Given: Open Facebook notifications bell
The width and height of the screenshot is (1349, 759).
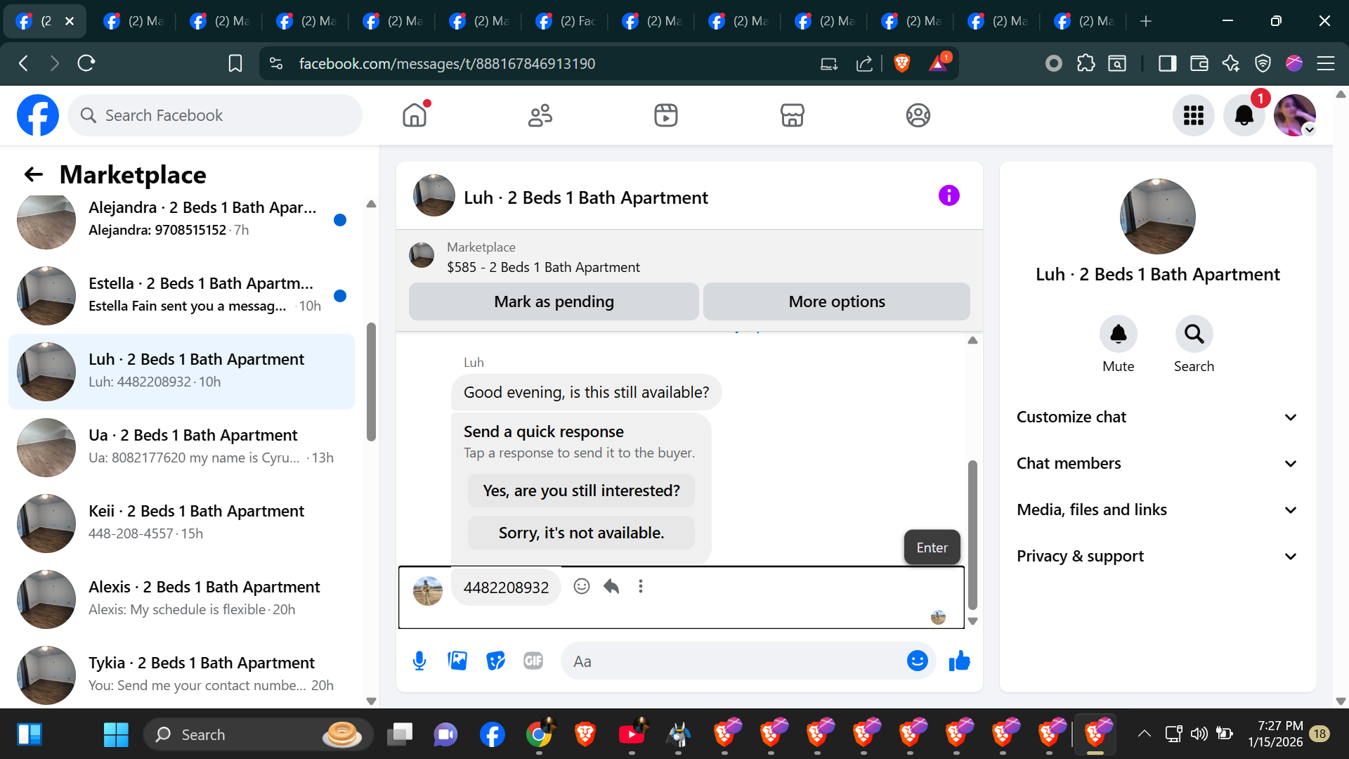Looking at the screenshot, I should tap(1244, 115).
